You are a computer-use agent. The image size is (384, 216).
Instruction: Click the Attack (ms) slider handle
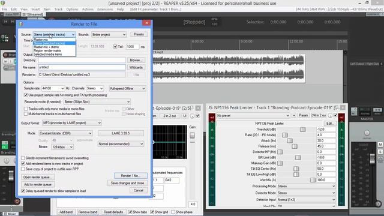click(x=290, y=140)
